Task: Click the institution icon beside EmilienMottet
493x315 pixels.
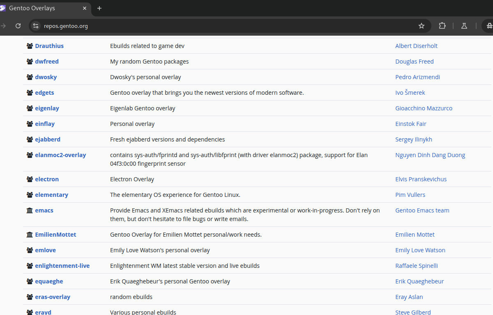Action: (x=30, y=235)
